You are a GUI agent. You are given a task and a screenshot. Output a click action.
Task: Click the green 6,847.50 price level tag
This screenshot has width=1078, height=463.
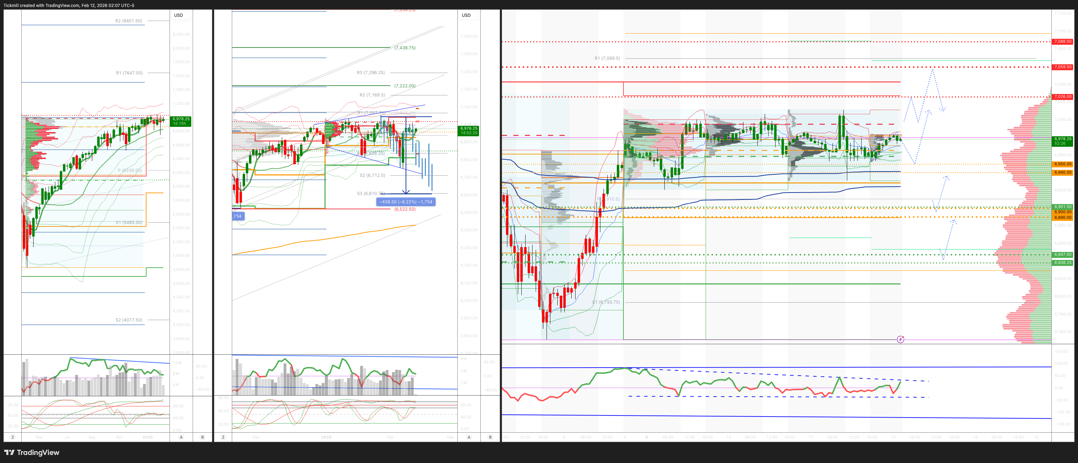(x=1063, y=254)
